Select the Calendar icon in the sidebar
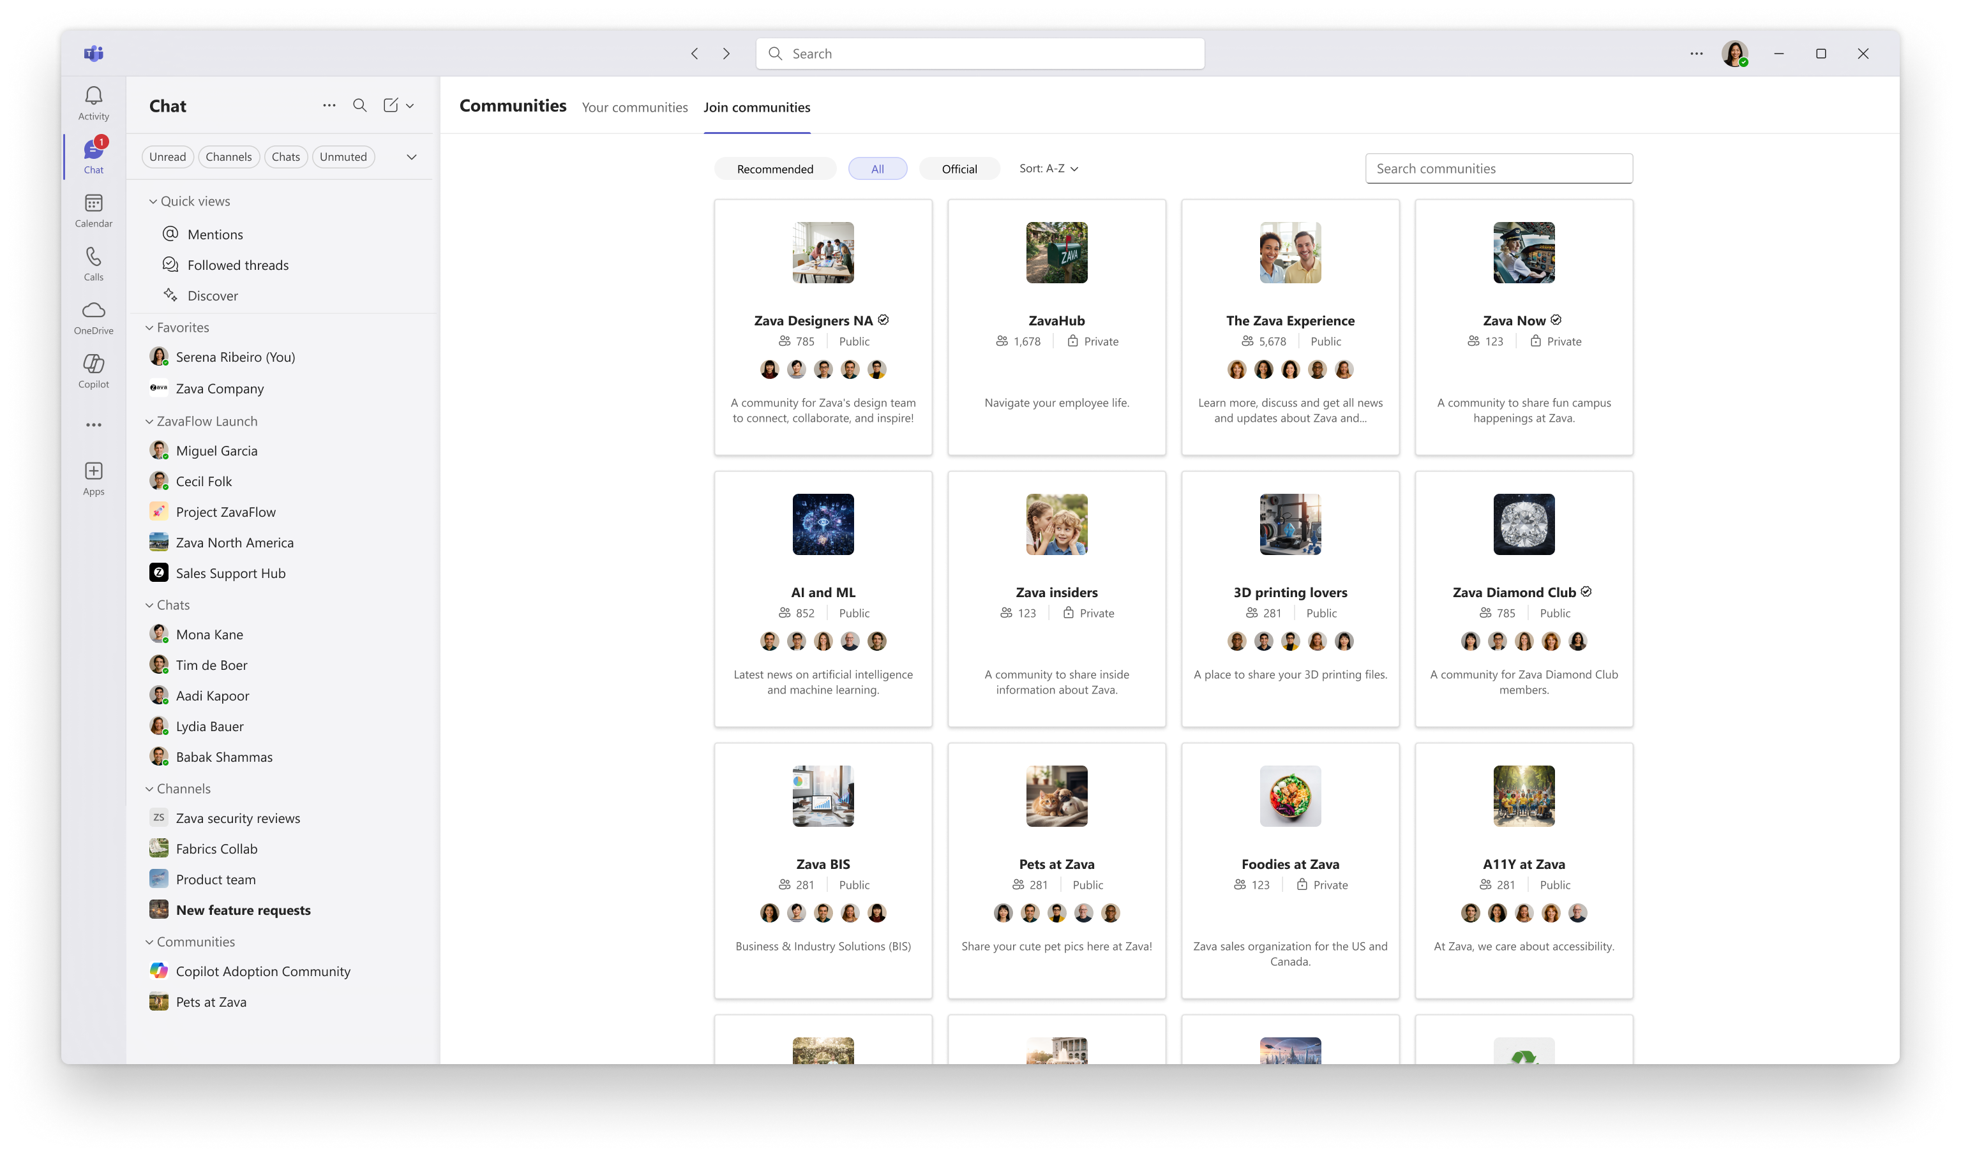 (x=93, y=209)
